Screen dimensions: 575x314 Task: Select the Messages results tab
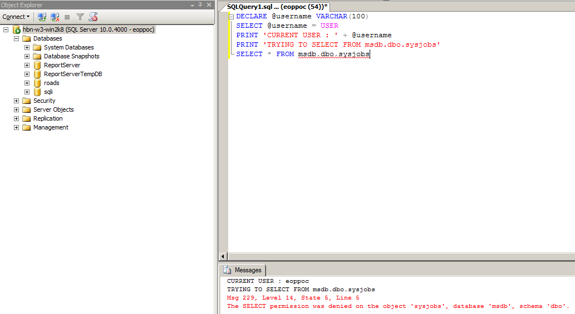coord(243,270)
